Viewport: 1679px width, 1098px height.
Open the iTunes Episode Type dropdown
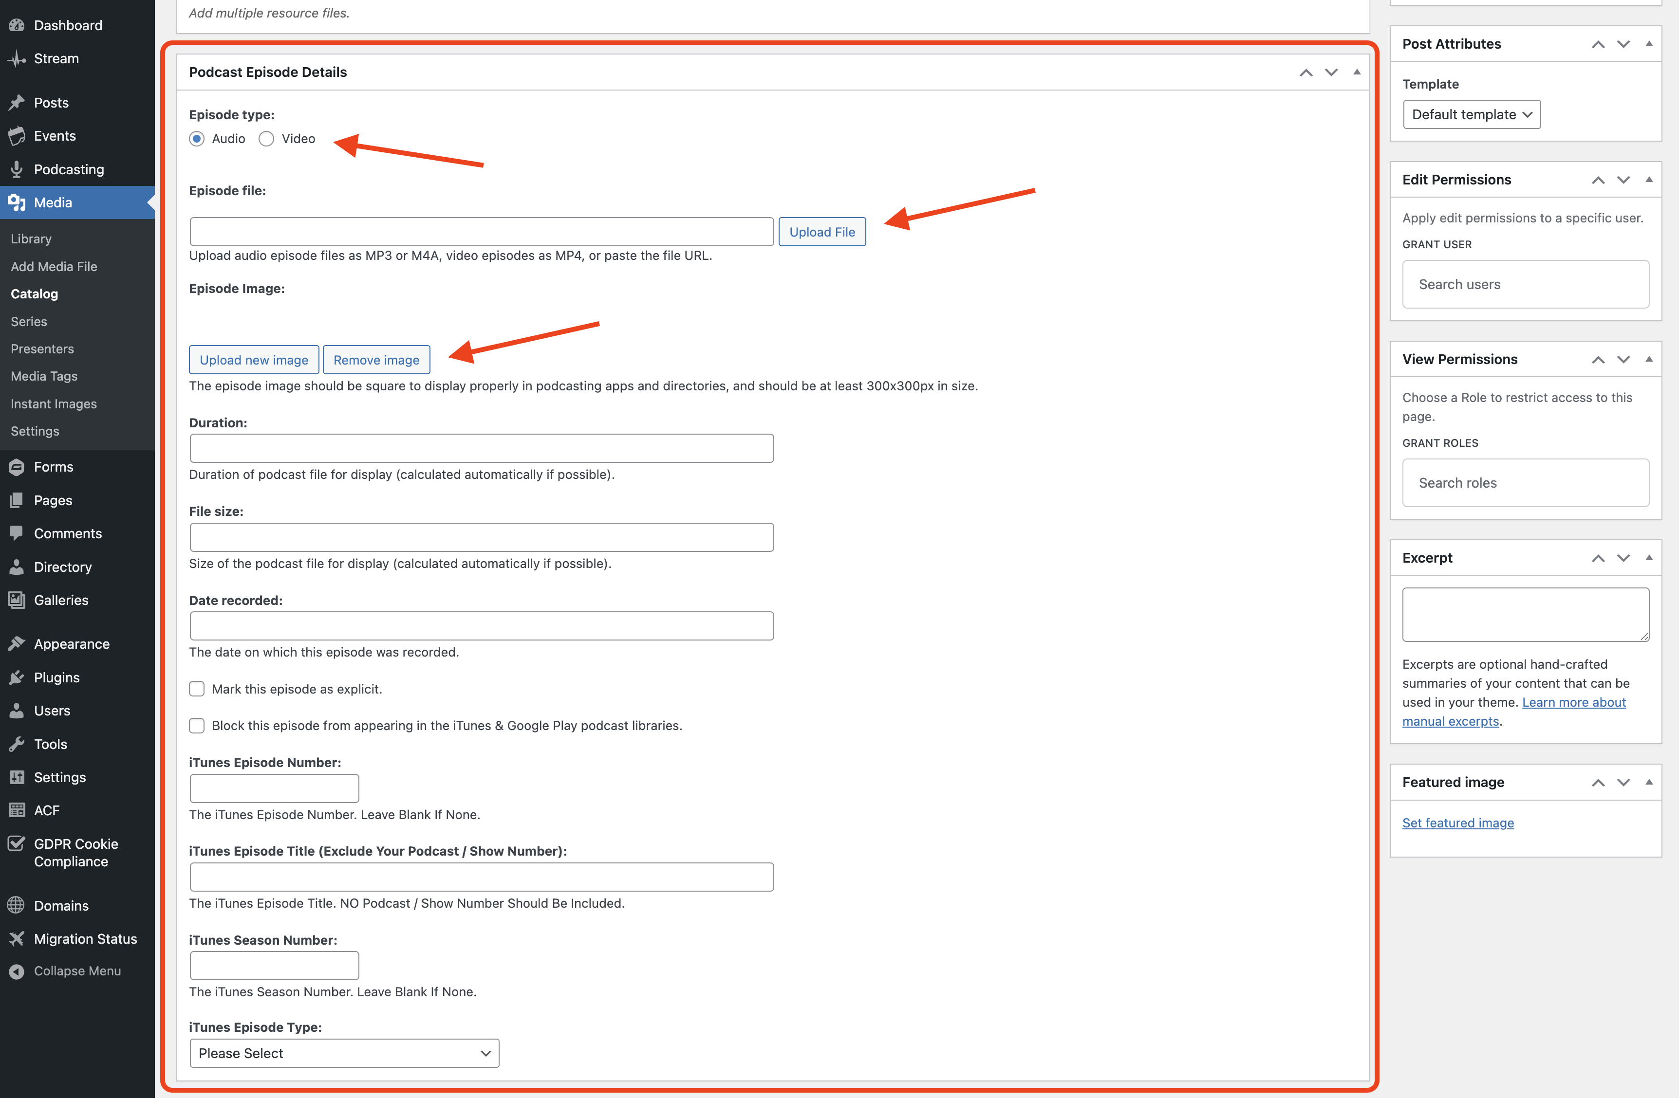pyautogui.click(x=344, y=1053)
